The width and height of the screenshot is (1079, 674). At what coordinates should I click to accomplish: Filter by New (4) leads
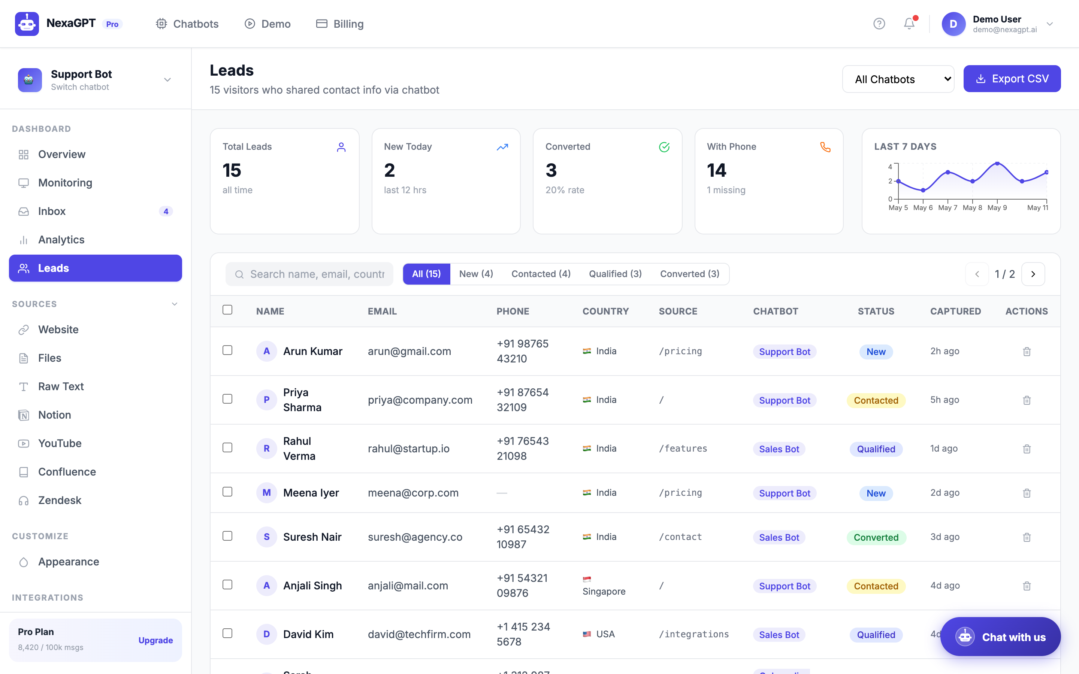tap(476, 274)
